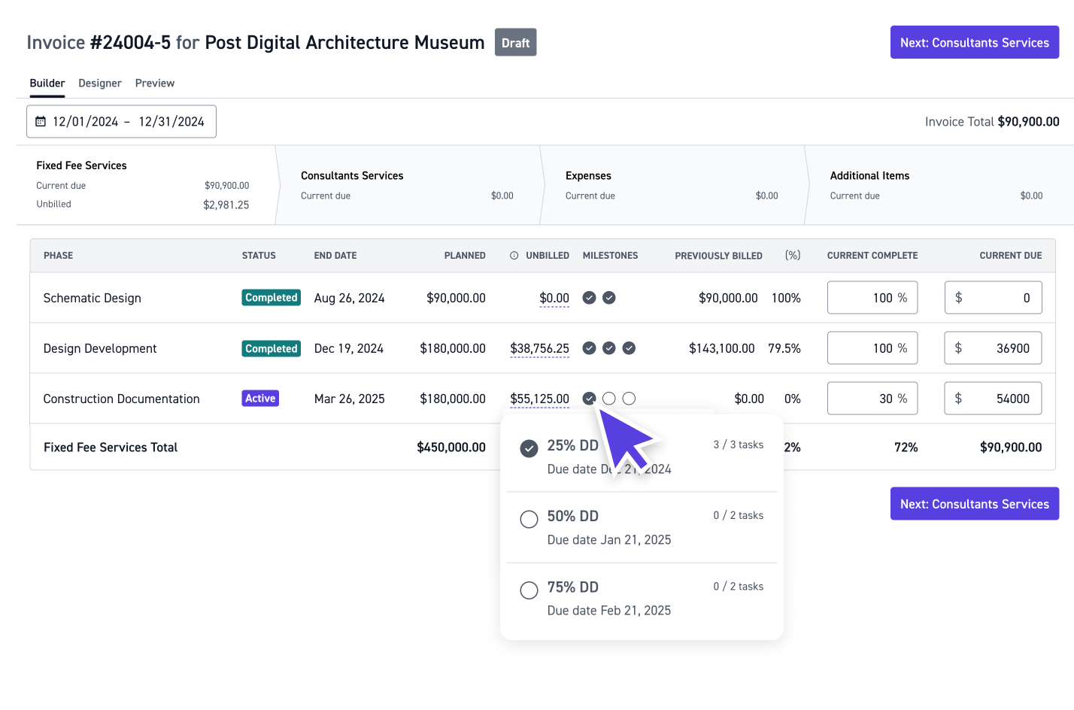Click the Completed badge for Schematic Design

[x=272, y=298]
